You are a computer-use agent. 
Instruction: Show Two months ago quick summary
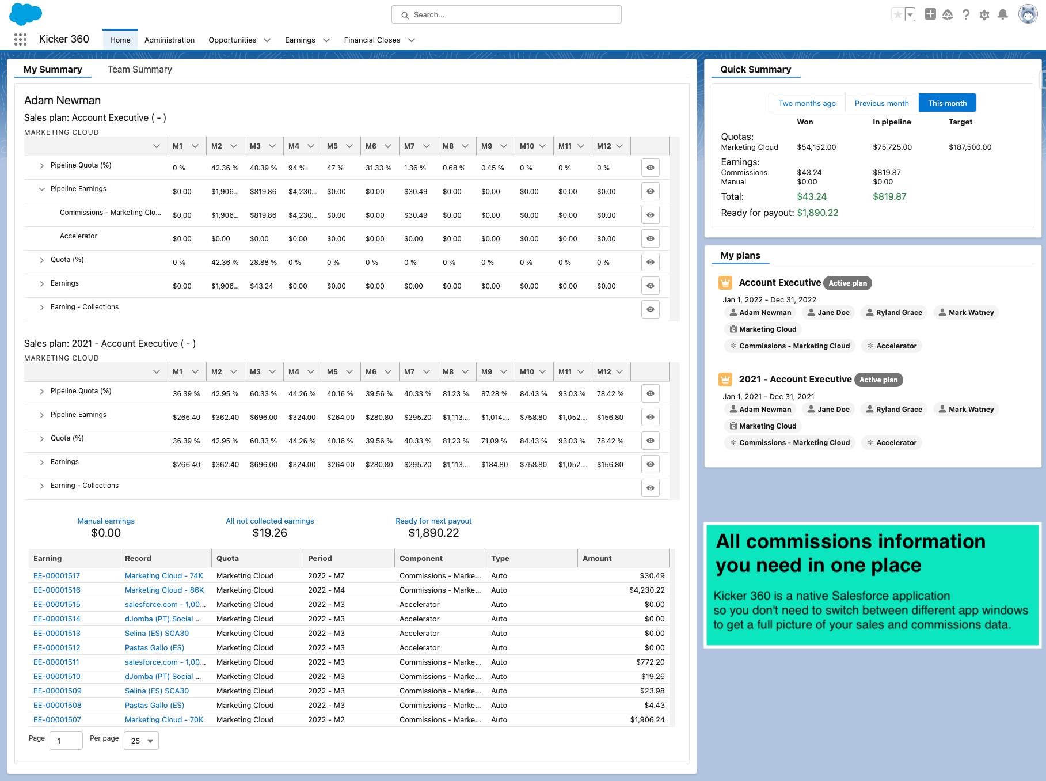coord(807,103)
